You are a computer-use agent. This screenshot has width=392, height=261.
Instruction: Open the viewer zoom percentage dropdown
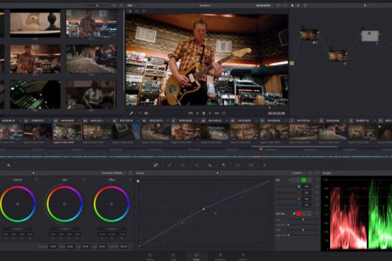pos(131,5)
